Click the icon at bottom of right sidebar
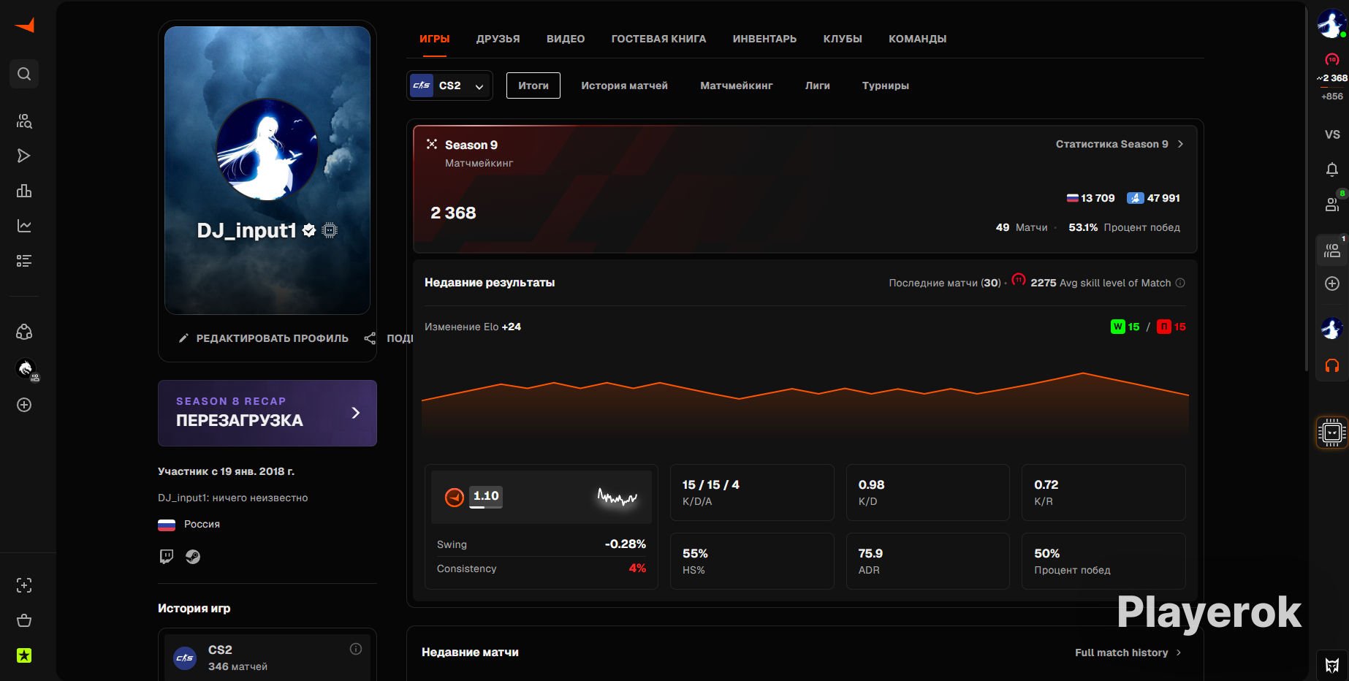Viewport: 1349px width, 681px height. pyautogui.click(x=1332, y=666)
